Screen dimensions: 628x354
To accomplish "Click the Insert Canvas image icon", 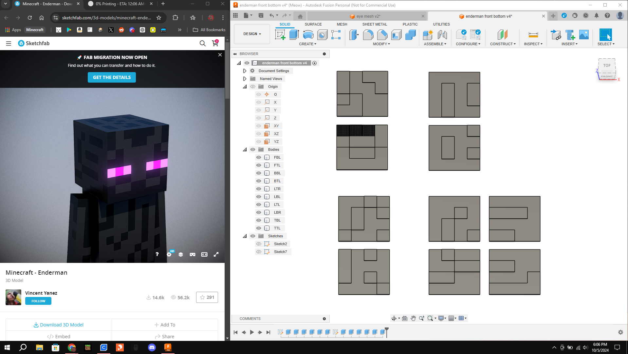I will (x=584, y=34).
